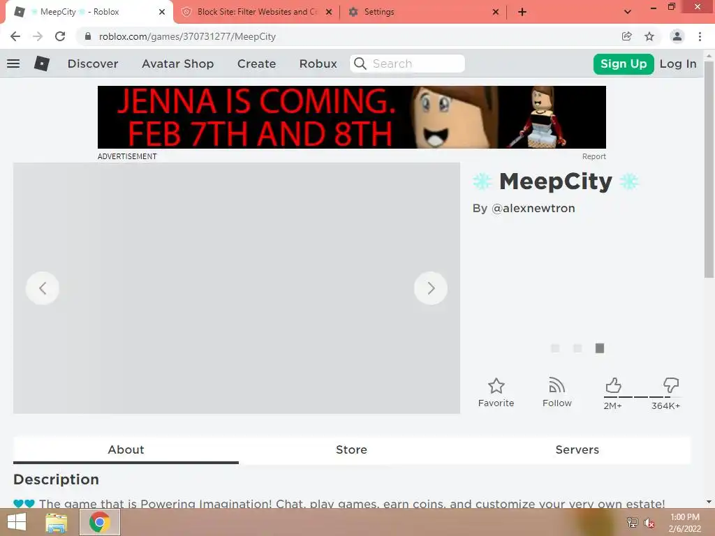This screenshot has height=536, width=715.
Task: Reload the MeepCity page
Action: (60, 36)
